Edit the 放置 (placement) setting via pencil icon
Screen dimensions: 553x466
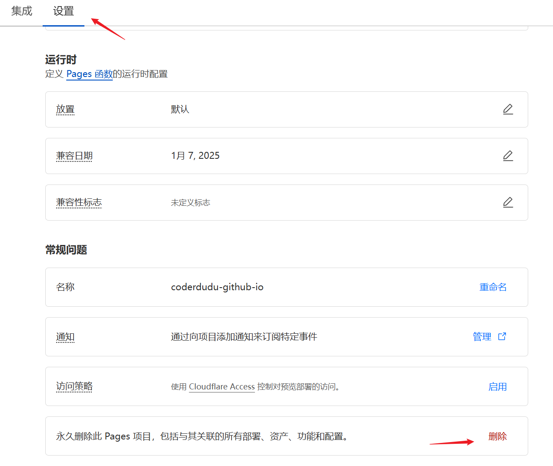pos(508,109)
